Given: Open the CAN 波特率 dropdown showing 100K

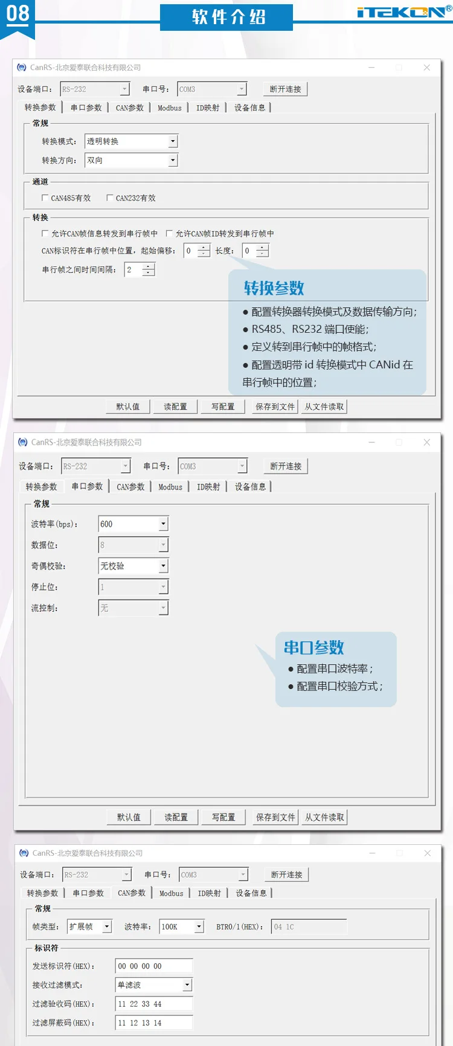Looking at the screenshot, I should (x=182, y=926).
